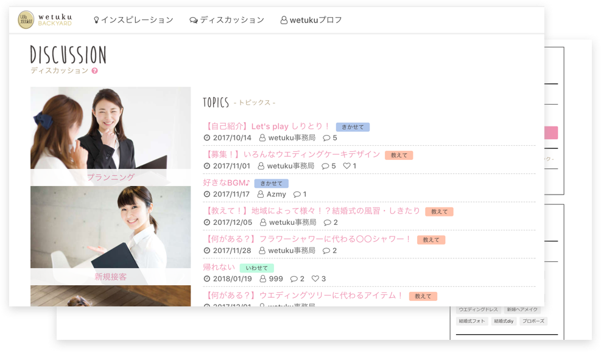Click the lightbulb icon beside インスピレーション

[x=96, y=20]
